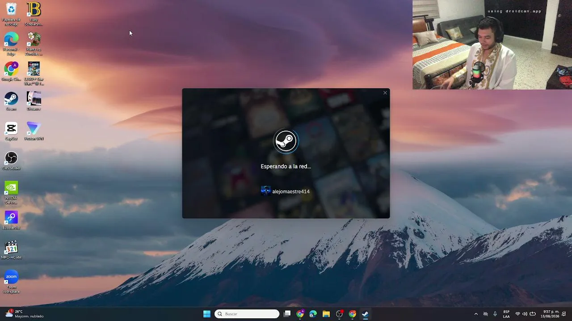
Task: Open the Wi-Fi network tray icon
Action: (x=518, y=314)
